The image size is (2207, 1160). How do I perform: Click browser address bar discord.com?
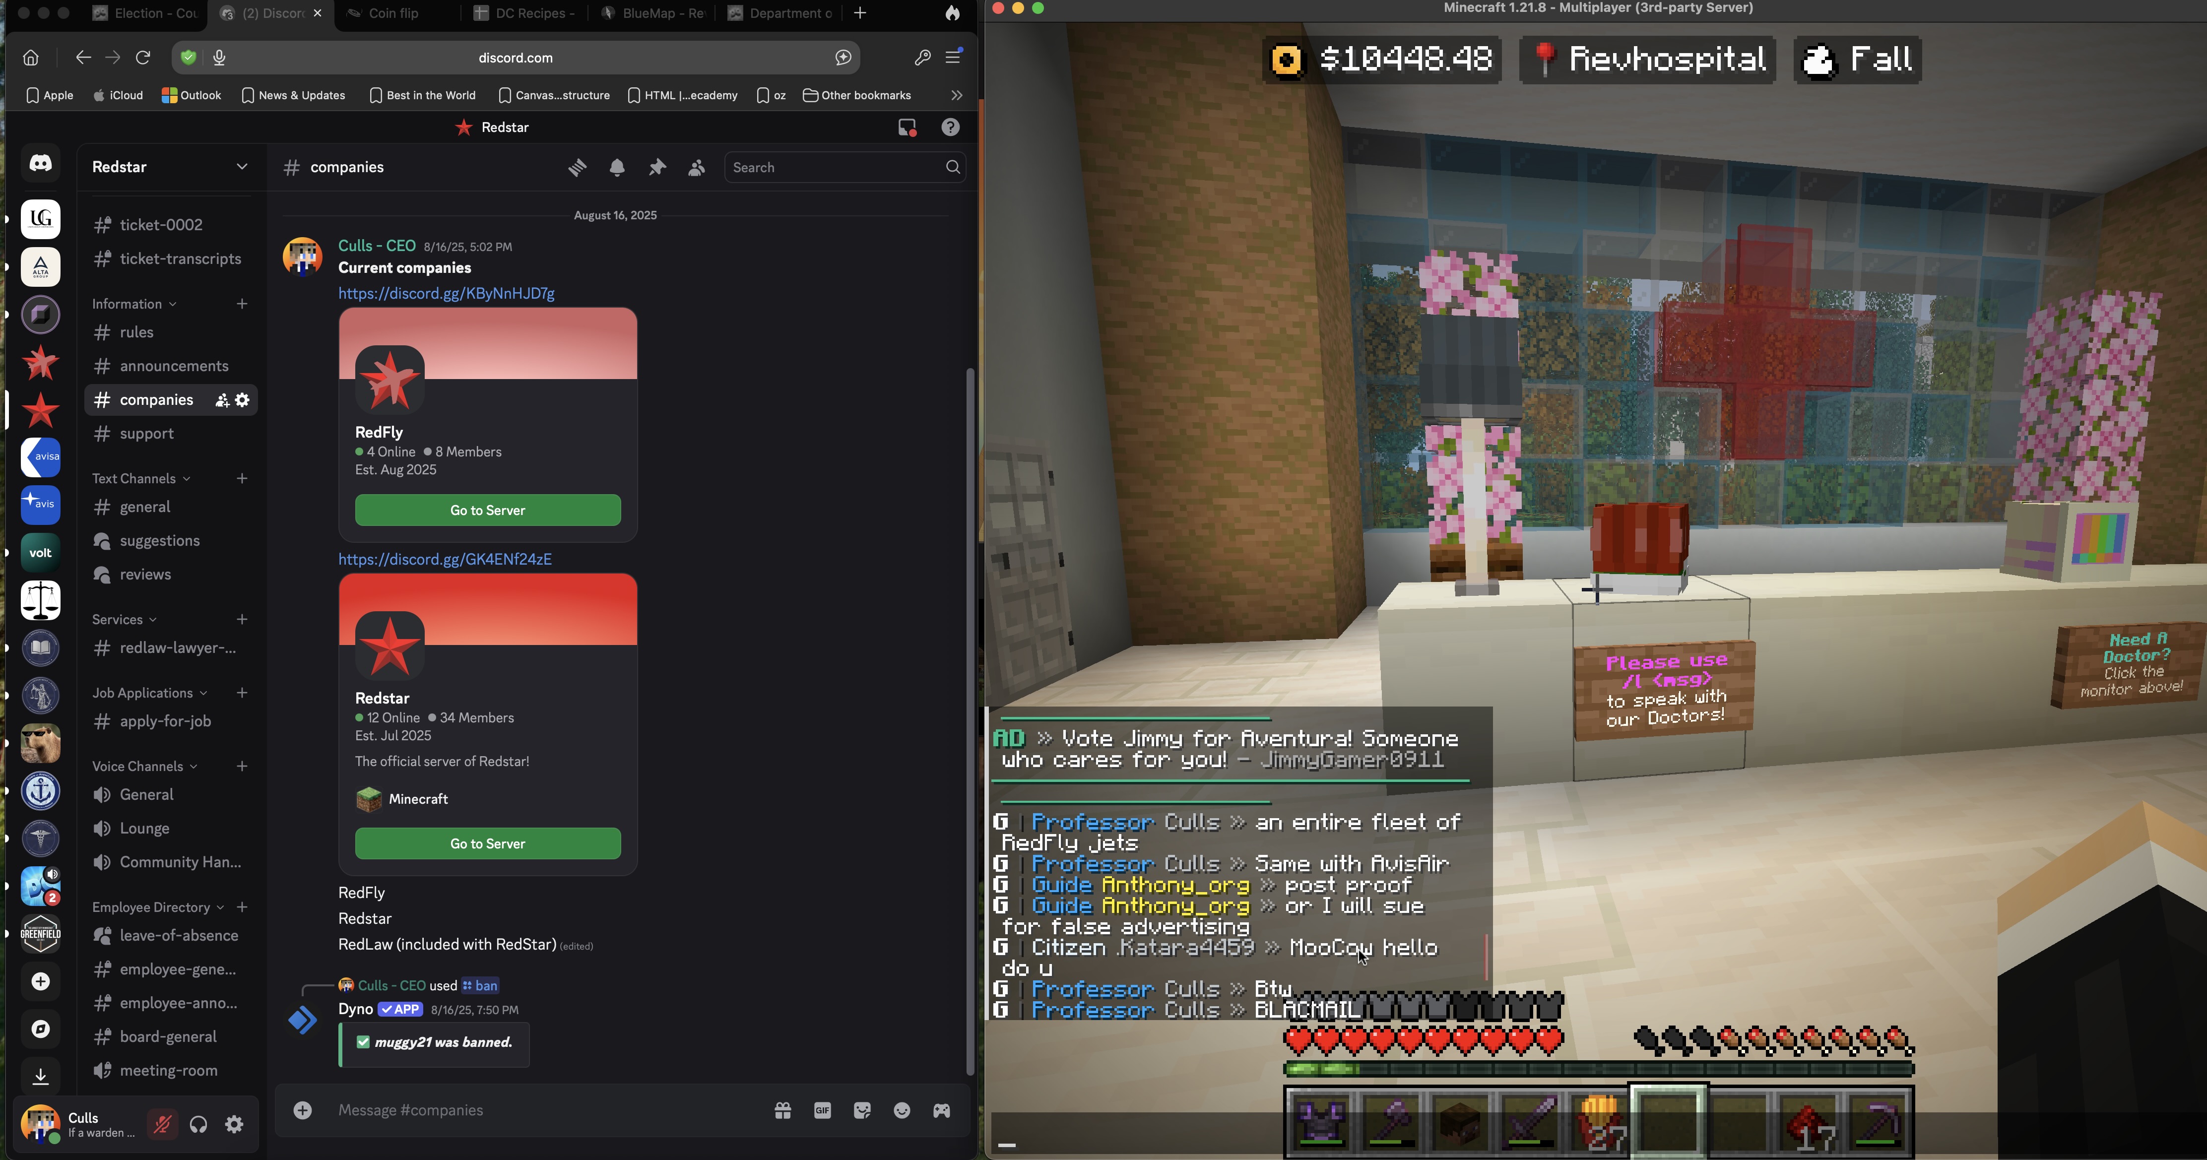515,58
